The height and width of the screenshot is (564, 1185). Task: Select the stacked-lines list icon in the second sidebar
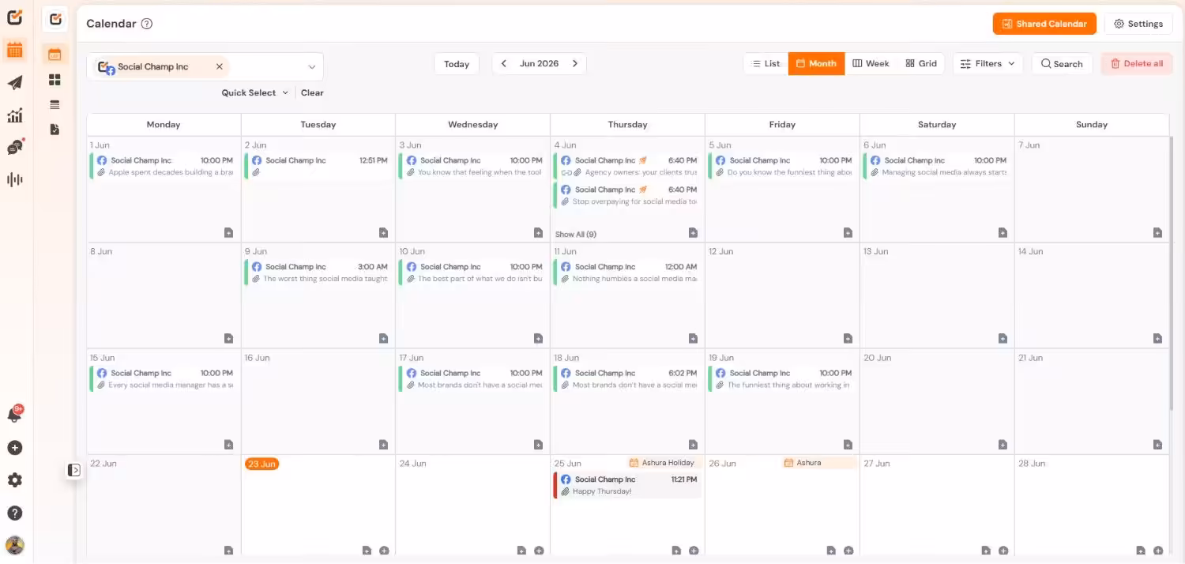tap(55, 104)
